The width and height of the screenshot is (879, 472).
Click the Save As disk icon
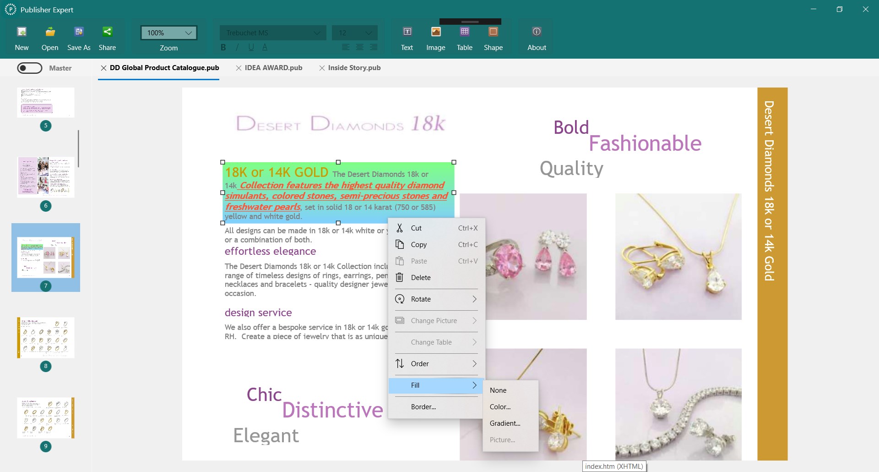79,32
